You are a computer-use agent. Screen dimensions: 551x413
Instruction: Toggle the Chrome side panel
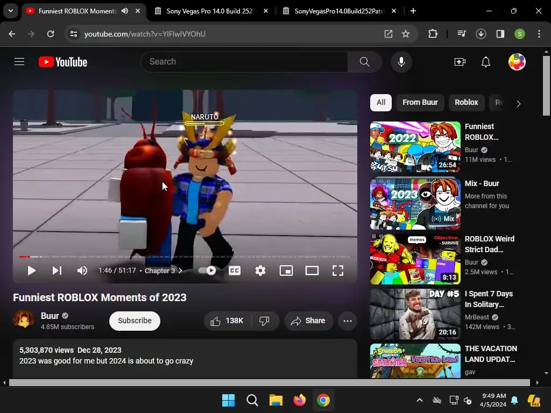500,34
